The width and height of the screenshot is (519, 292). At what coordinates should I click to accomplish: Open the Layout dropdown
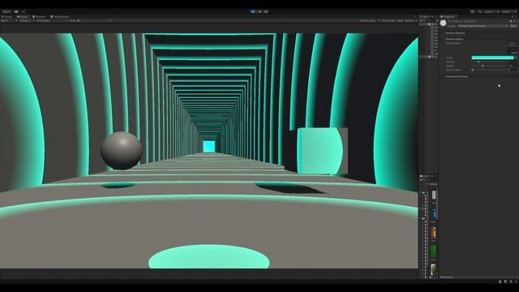508,11
